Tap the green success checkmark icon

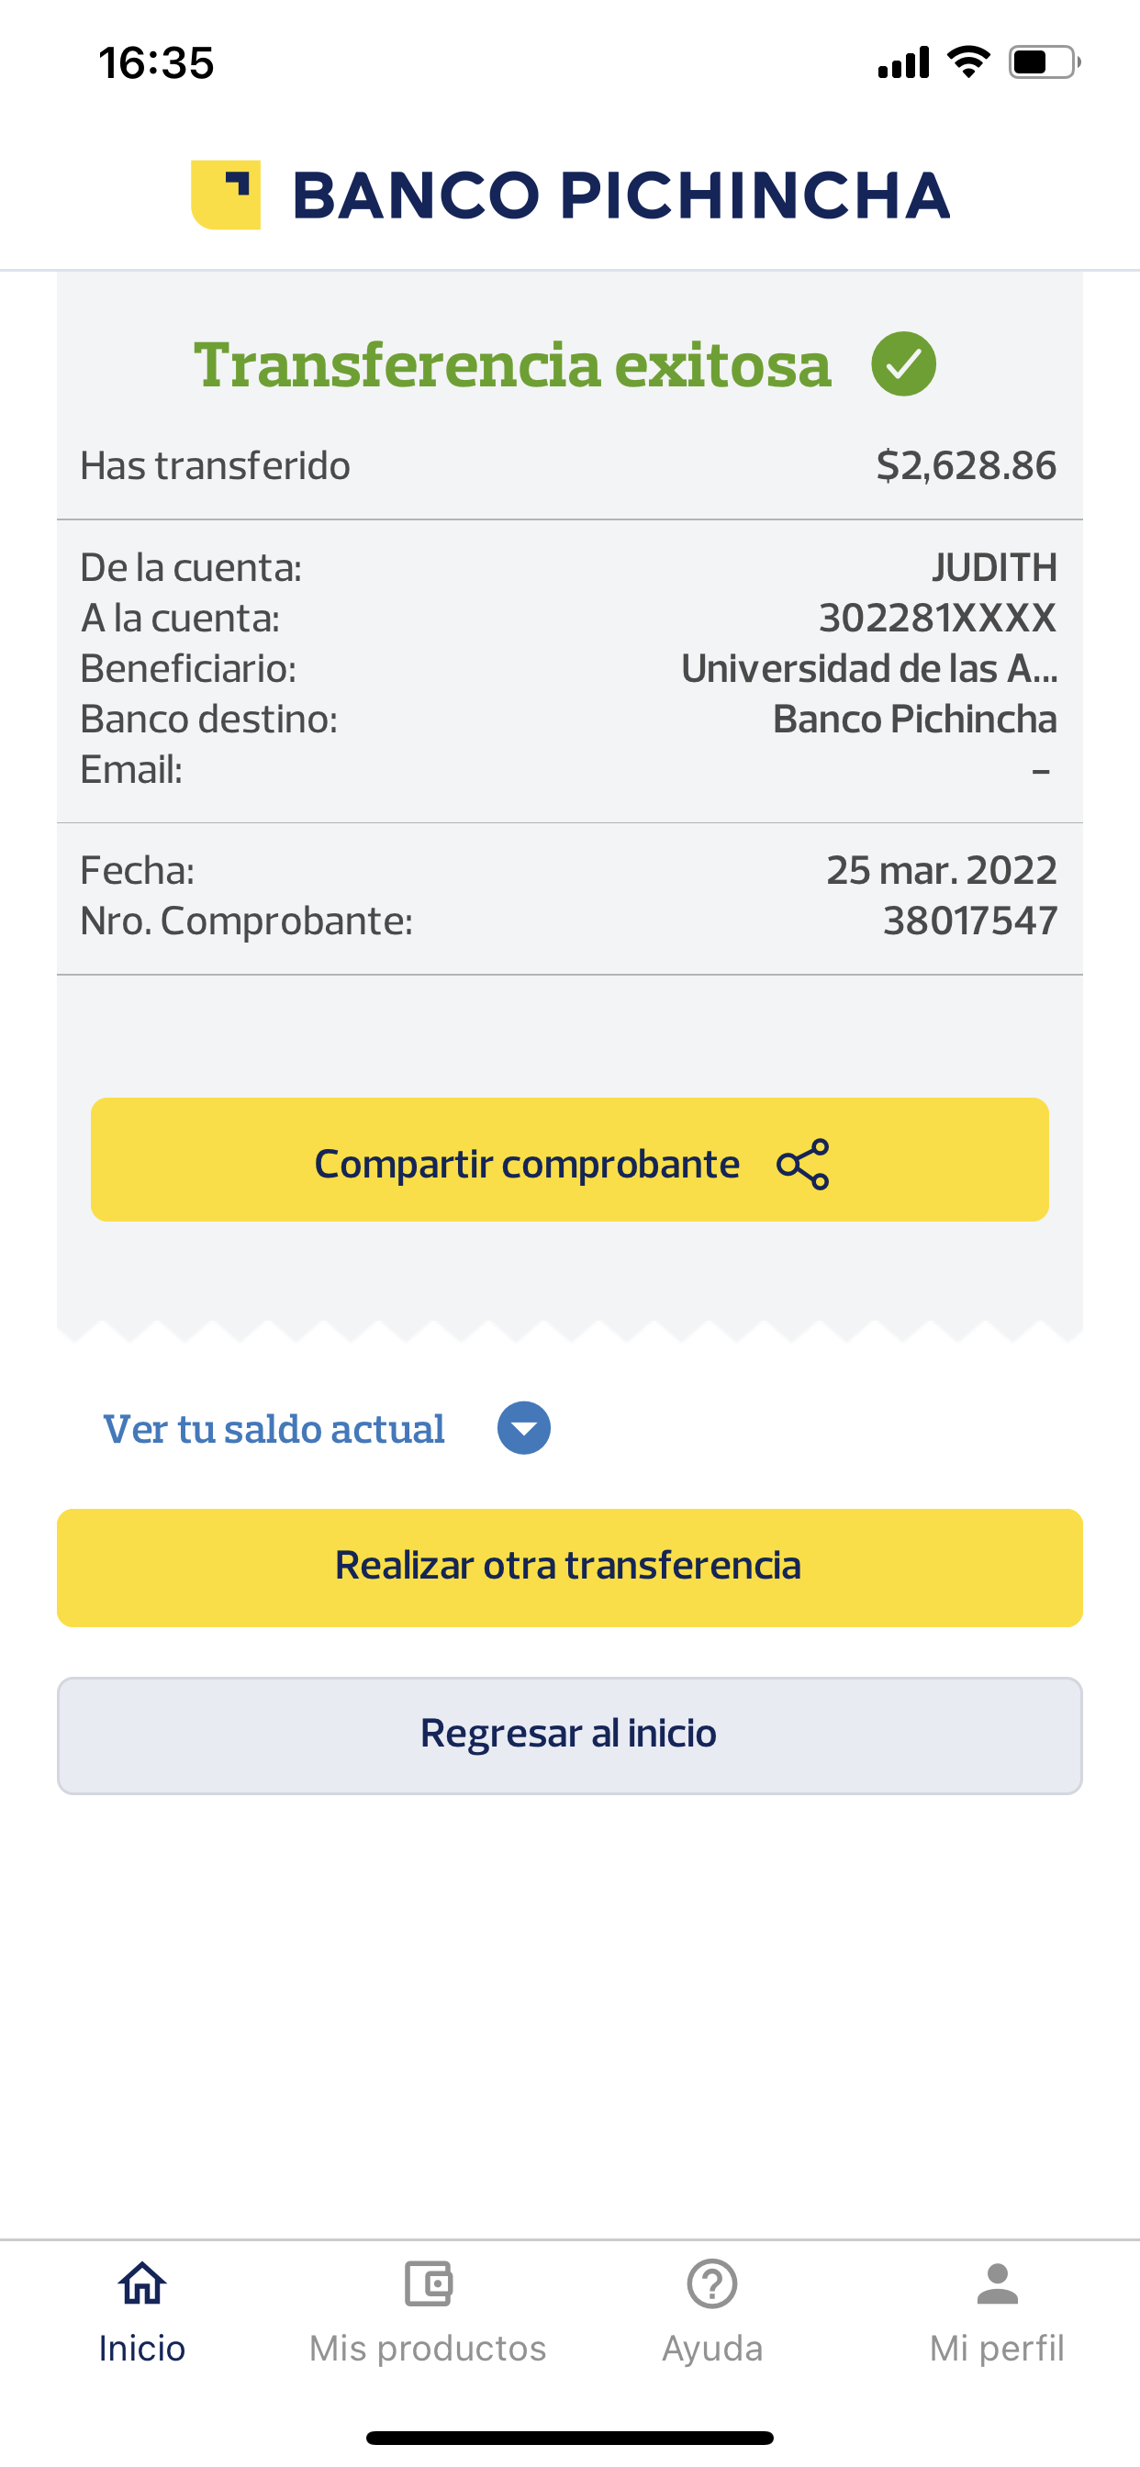pos(902,364)
